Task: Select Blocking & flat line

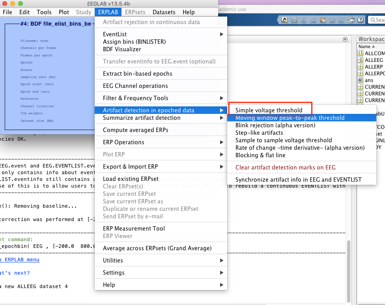Action: [302, 155]
